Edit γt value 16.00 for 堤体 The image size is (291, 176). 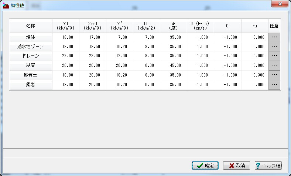66,37
